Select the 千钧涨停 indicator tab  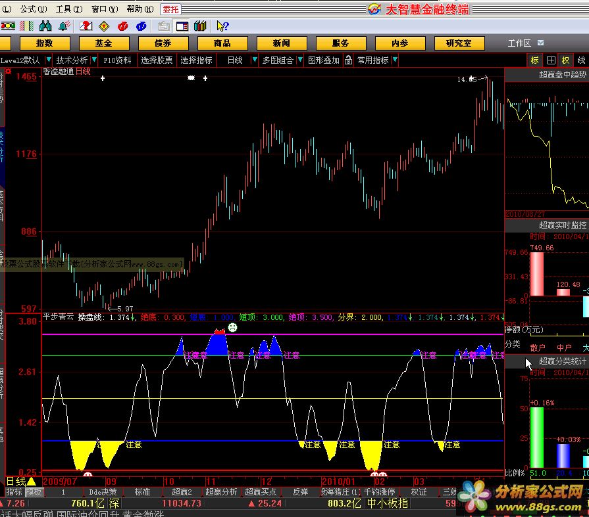[379, 491]
